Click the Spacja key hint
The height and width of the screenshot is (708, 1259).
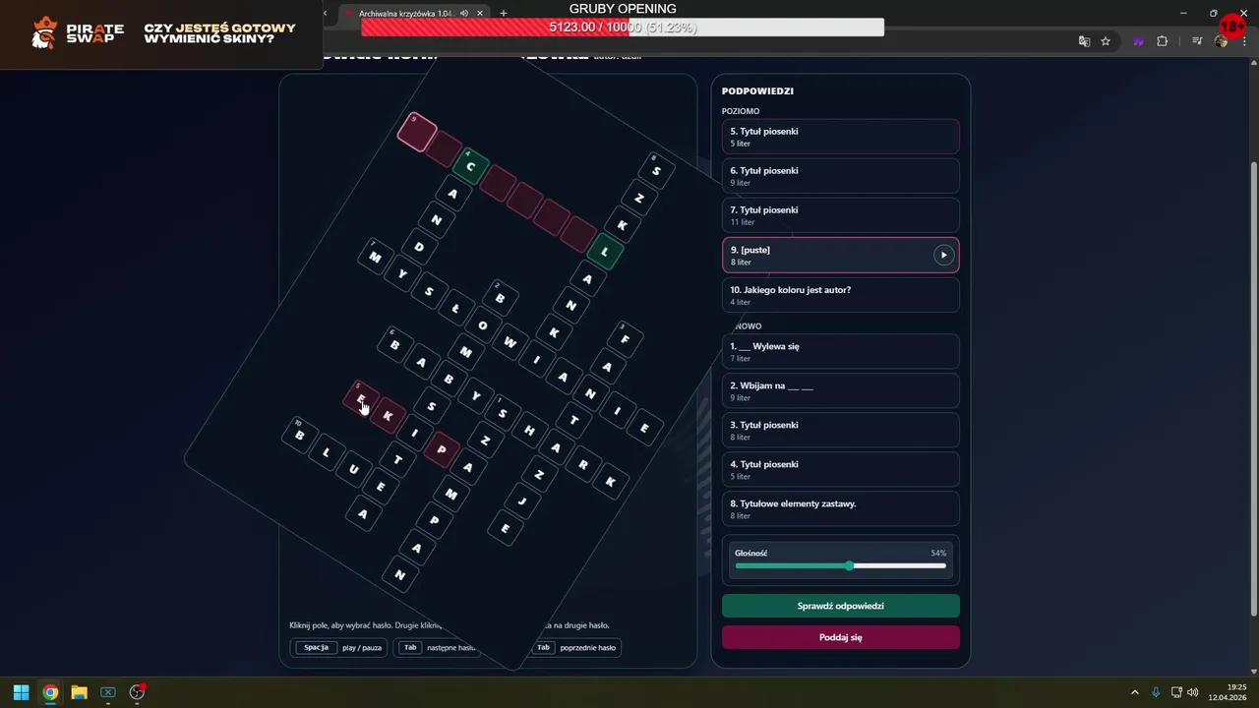(x=316, y=647)
